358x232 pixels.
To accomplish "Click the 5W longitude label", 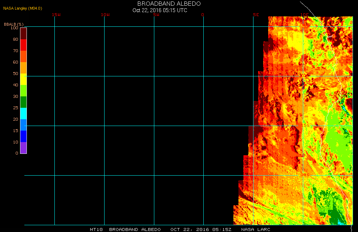I will [x=156, y=15].
